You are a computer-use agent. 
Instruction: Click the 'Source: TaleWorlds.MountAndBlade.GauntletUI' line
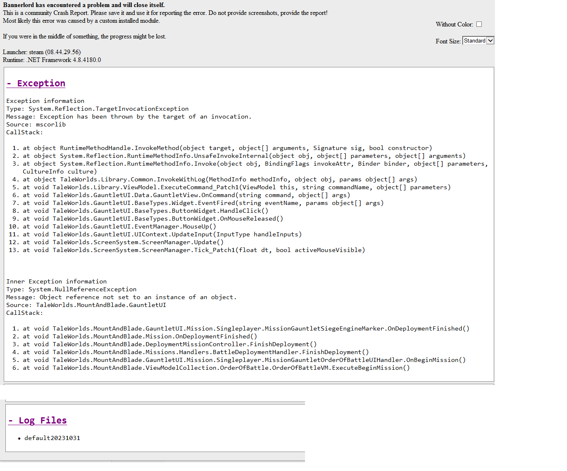point(86,305)
